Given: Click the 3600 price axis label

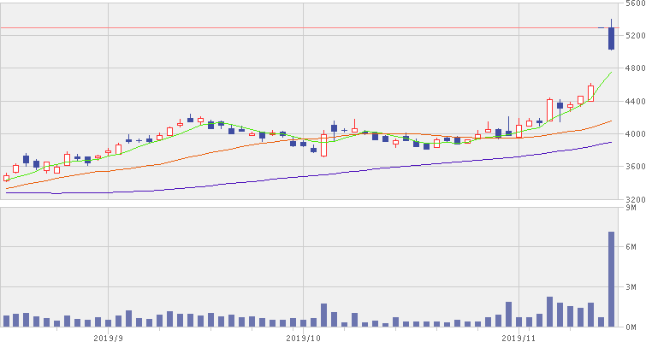Looking at the screenshot, I should tap(633, 167).
